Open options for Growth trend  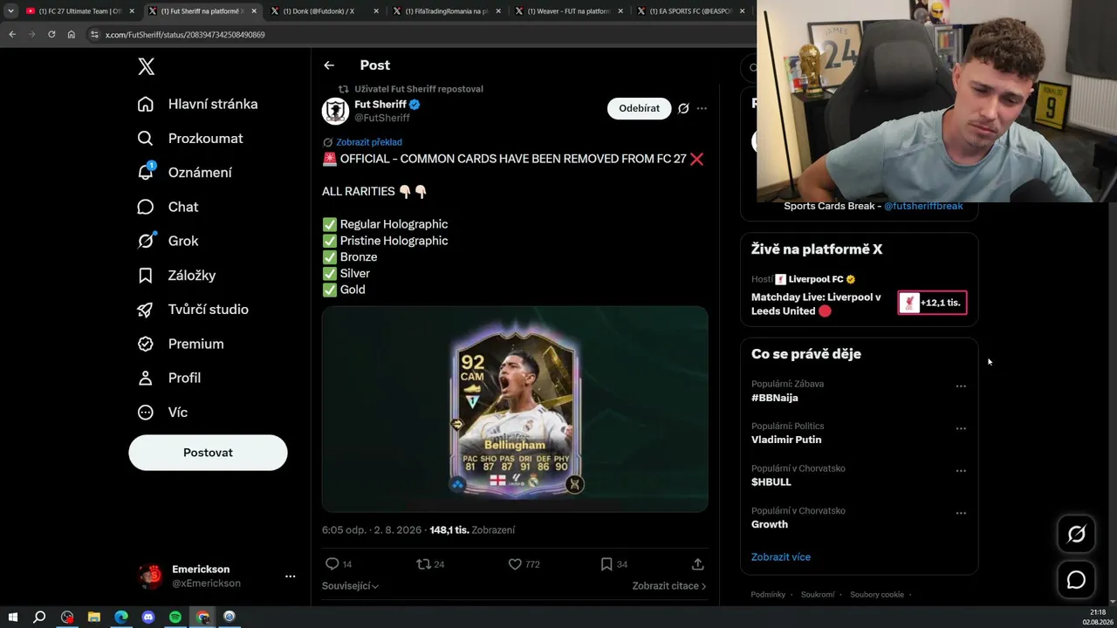point(961,513)
